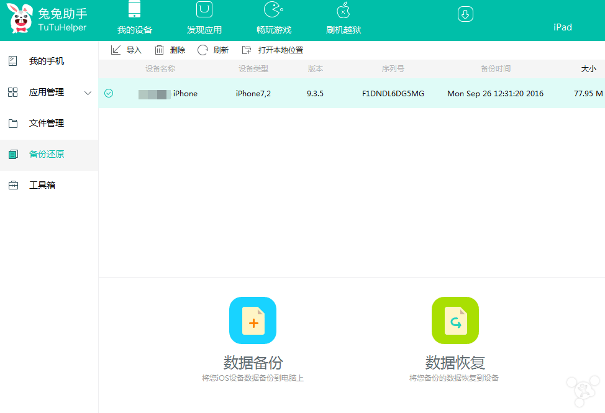Screen dimensions: 605x413
Task: Click the 备份还原 stacked pages icon
Action: (x=13, y=154)
